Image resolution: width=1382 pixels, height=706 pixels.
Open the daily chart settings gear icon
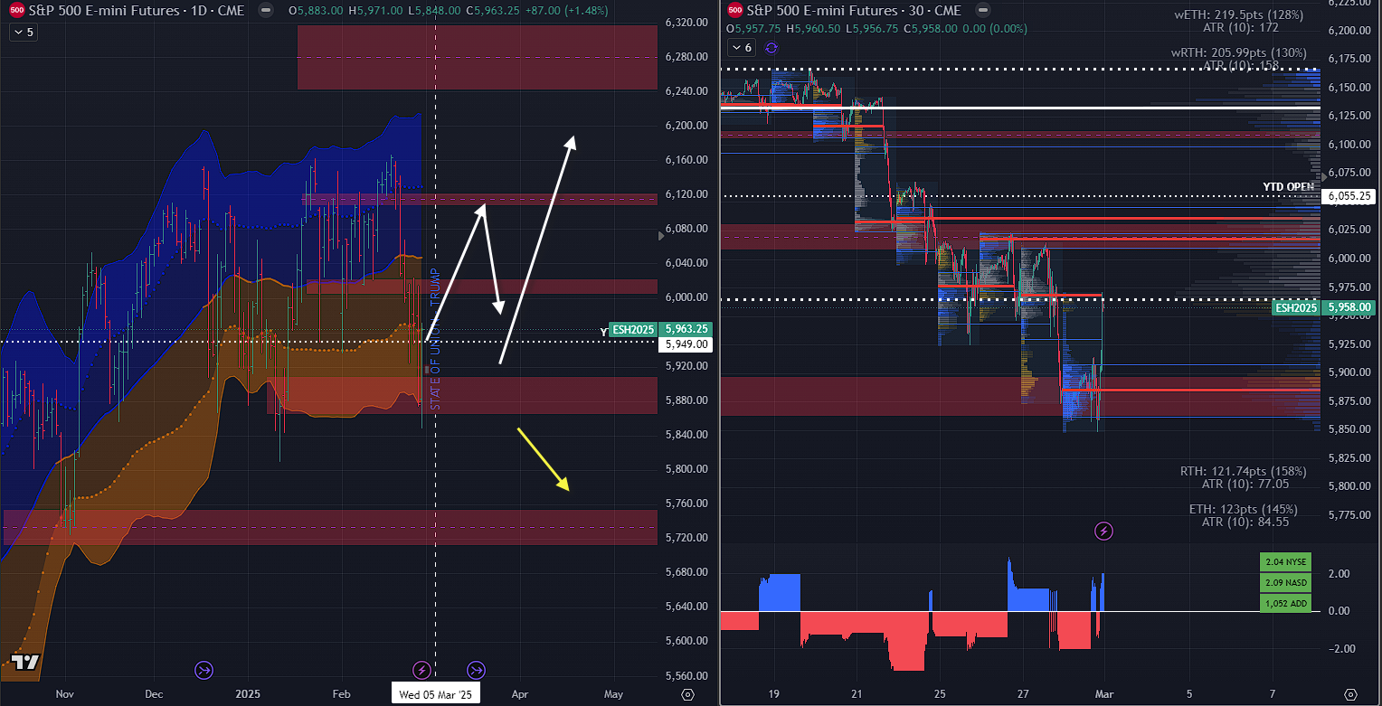tap(686, 694)
